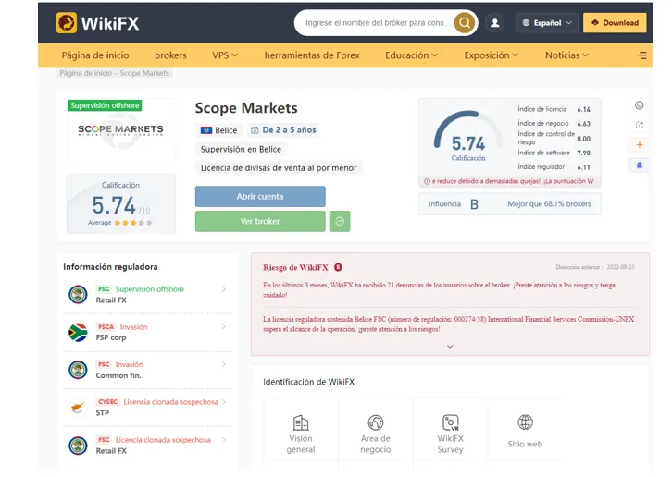Screen dimensions: 672x477
Task: Expand the VPS menu
Action: (225, 55)
